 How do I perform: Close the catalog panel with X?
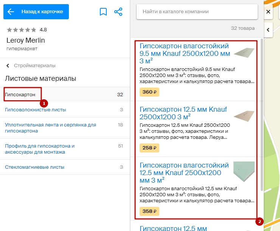[x=268, y=12]
